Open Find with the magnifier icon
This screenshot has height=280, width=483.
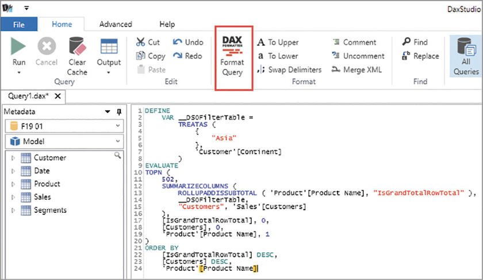click(407, 41)
